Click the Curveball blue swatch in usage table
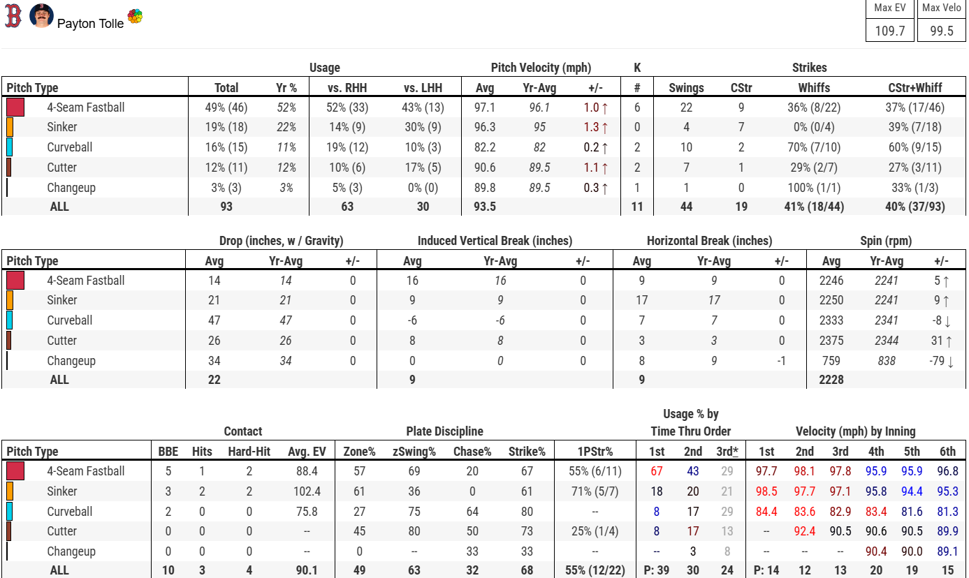This screenshot has width=969, height=578. pos(10,147)
